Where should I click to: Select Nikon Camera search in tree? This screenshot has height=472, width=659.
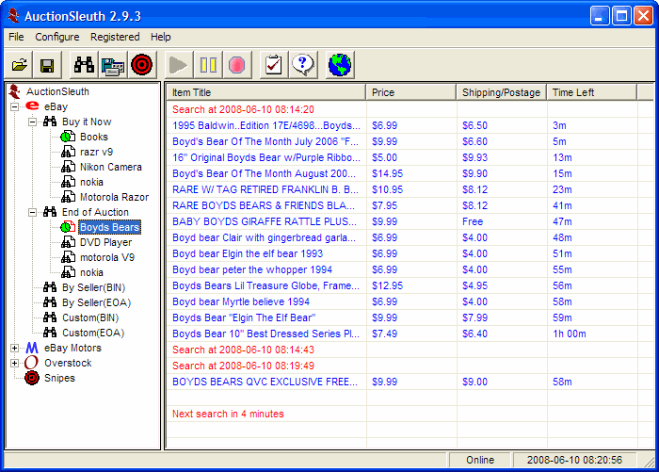pyautogui.click(x=110, y=167)
